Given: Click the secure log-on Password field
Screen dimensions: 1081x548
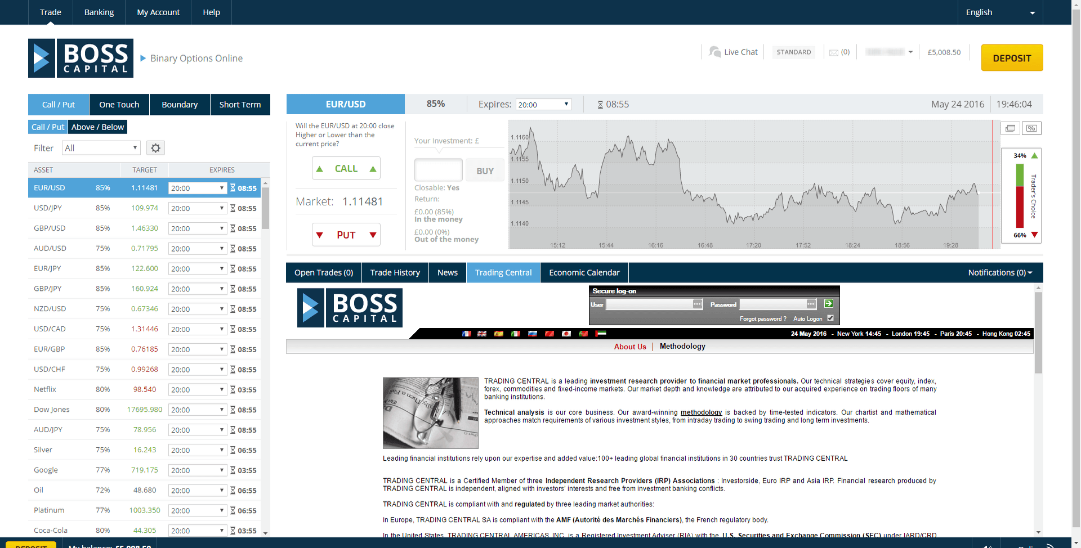Looking at the screenshot, I should click(778, 304).
